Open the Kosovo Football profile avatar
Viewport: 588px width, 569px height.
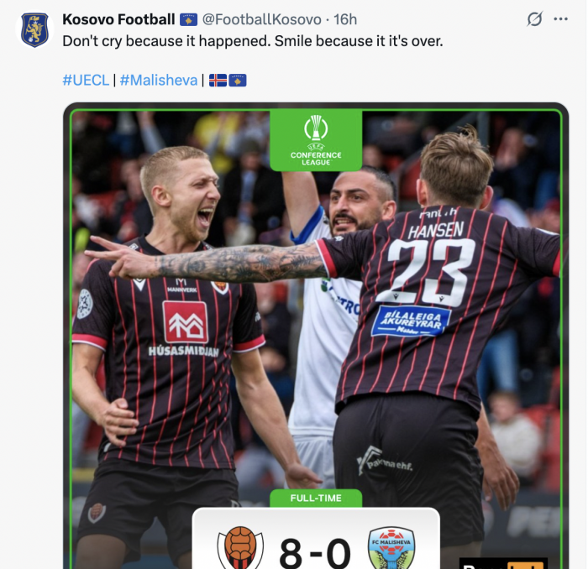pyautogui.click(x=34, y=29)
